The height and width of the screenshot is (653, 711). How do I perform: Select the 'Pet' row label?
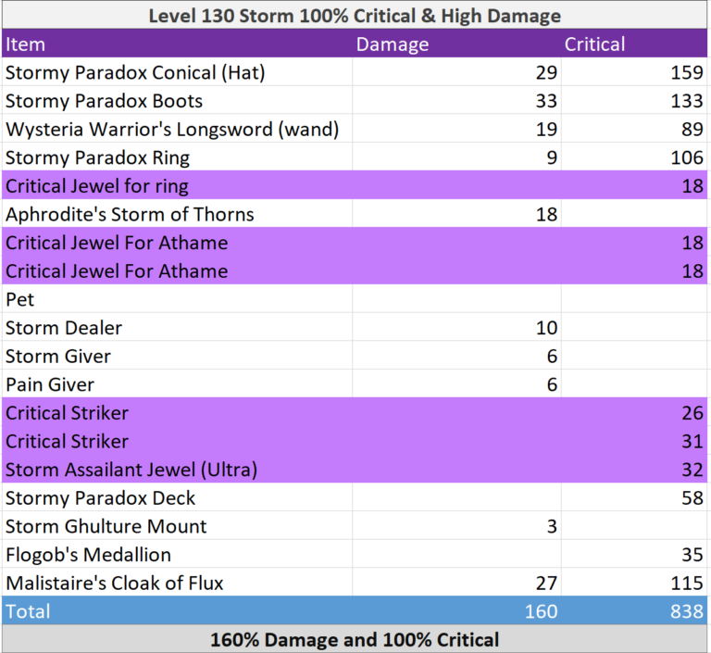(177, 299)
